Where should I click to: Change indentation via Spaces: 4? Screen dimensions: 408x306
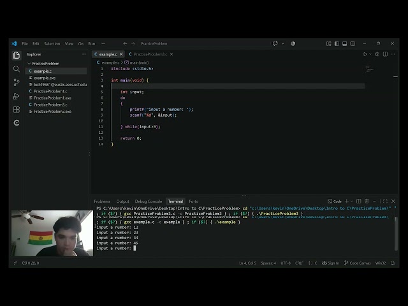(268, 263)
